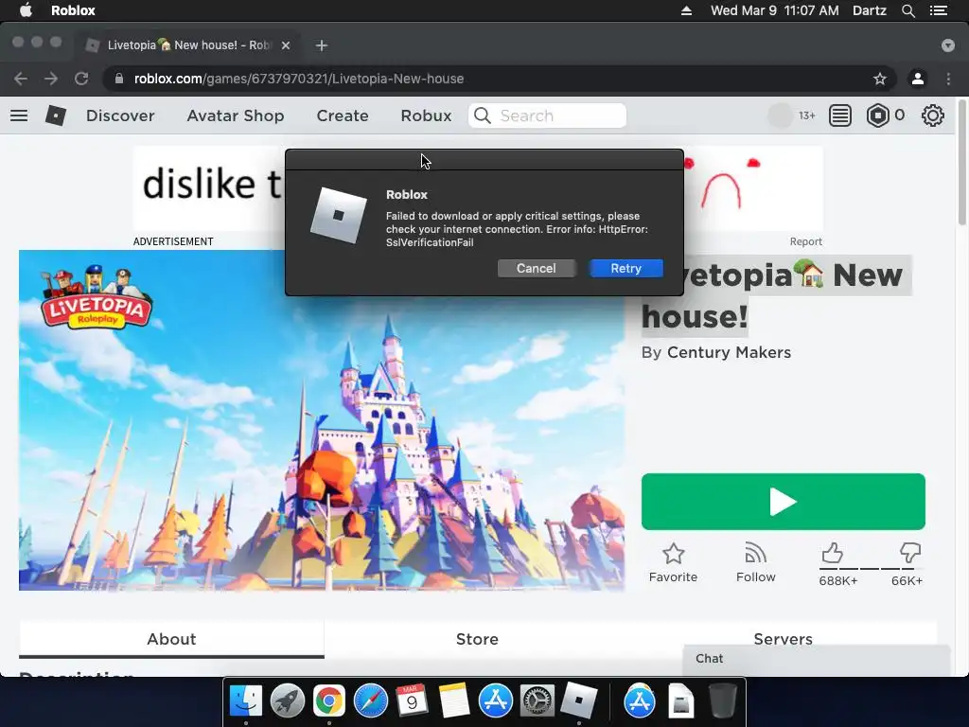The height and width of the screenshot is (727, 969).
Task: Close the Livetopia browser tab
Action: tap(286, 45)
